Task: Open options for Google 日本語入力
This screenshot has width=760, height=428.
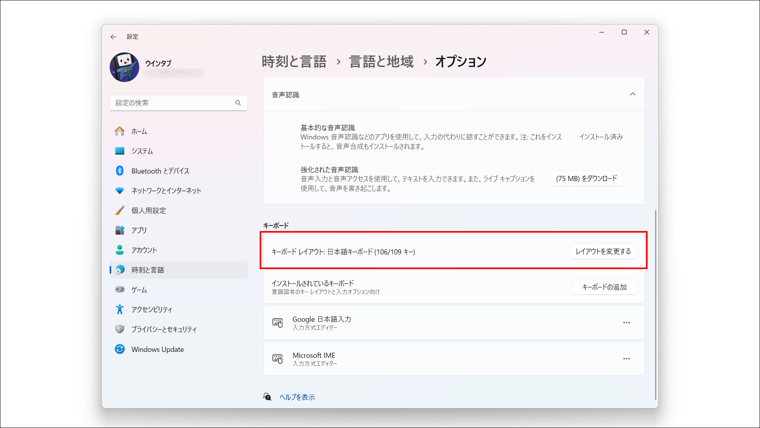Action: click(626, 323)
